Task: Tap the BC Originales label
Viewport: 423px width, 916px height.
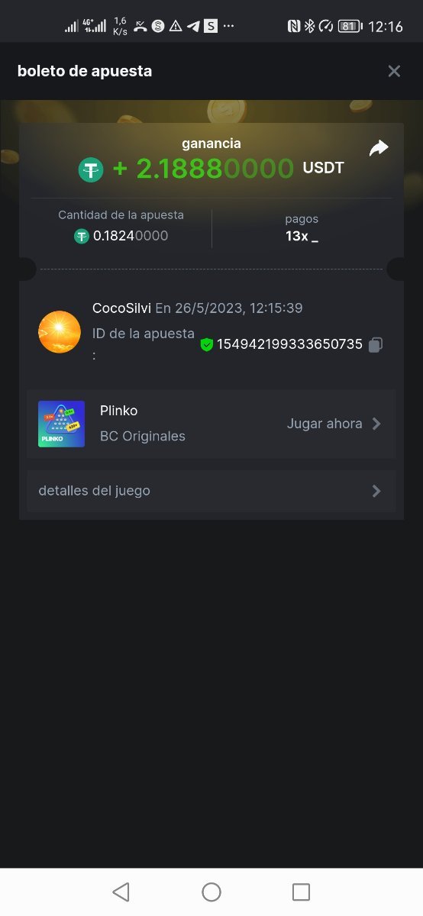Action: click(143, 437)
